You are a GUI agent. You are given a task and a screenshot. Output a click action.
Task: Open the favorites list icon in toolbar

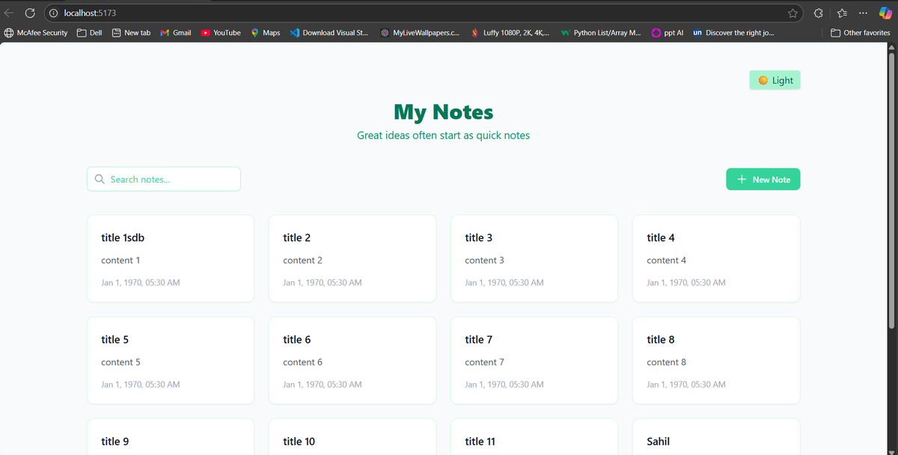841,13
